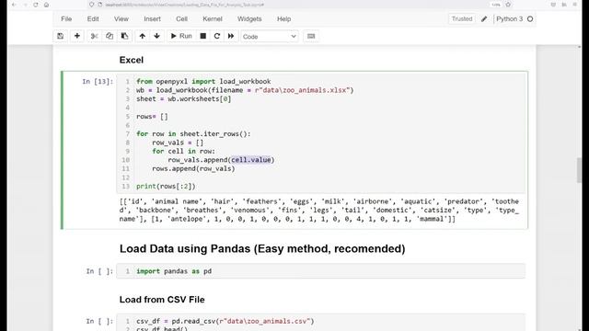The height and width of the screenshot is (331, 589).
Task: Open the cell type Code dropdown
Action: 270,37
